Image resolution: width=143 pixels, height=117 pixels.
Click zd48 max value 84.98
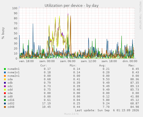coord(135,107)
